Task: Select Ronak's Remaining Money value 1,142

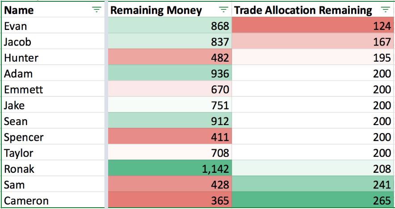Action: pyautogui.click(x=170, y=169)
